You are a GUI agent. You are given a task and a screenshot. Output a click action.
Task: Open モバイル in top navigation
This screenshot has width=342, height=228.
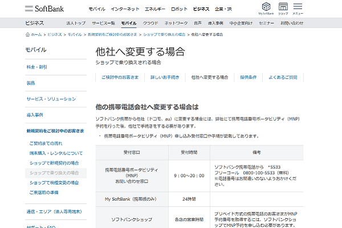(x=97, y=9)
